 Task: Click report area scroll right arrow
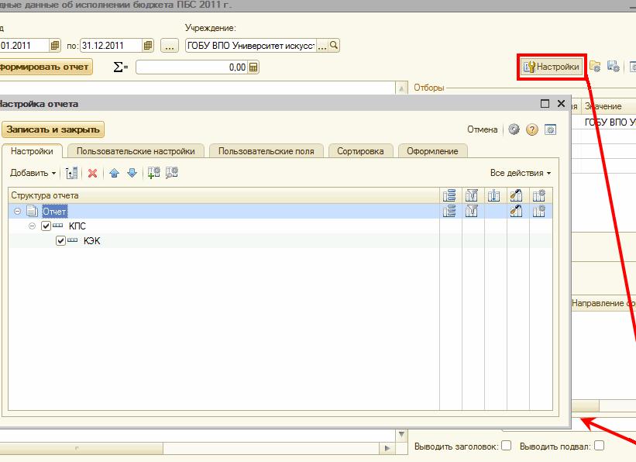point(387,448)
